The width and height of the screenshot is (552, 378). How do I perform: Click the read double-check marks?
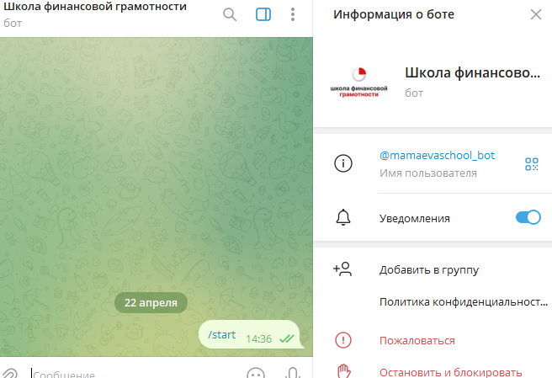pos(287,339)
